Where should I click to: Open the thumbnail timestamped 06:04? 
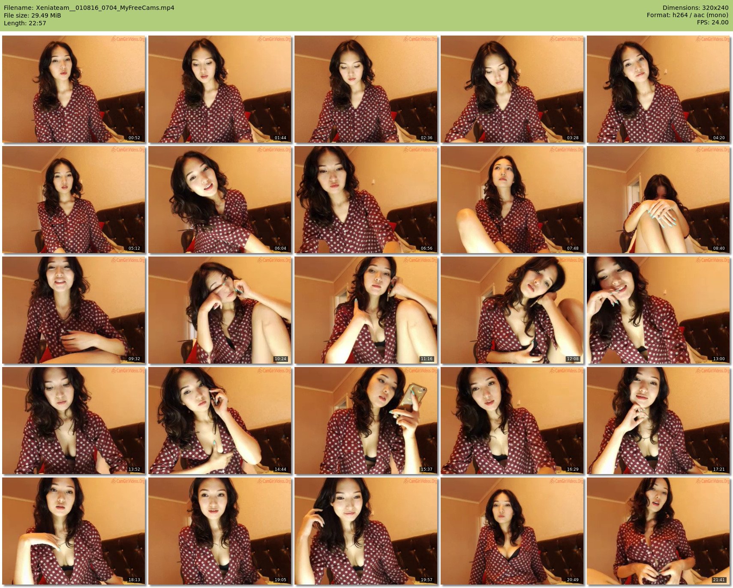coord(220,200)
